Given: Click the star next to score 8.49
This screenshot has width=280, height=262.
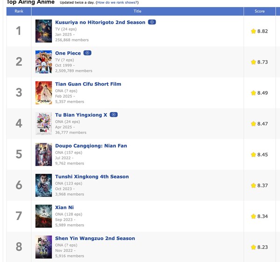Looking at the screenshot, I should click(x=253, y=93).
